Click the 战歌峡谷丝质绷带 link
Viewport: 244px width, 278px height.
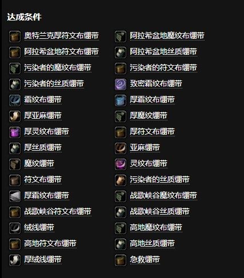[160, 212]
